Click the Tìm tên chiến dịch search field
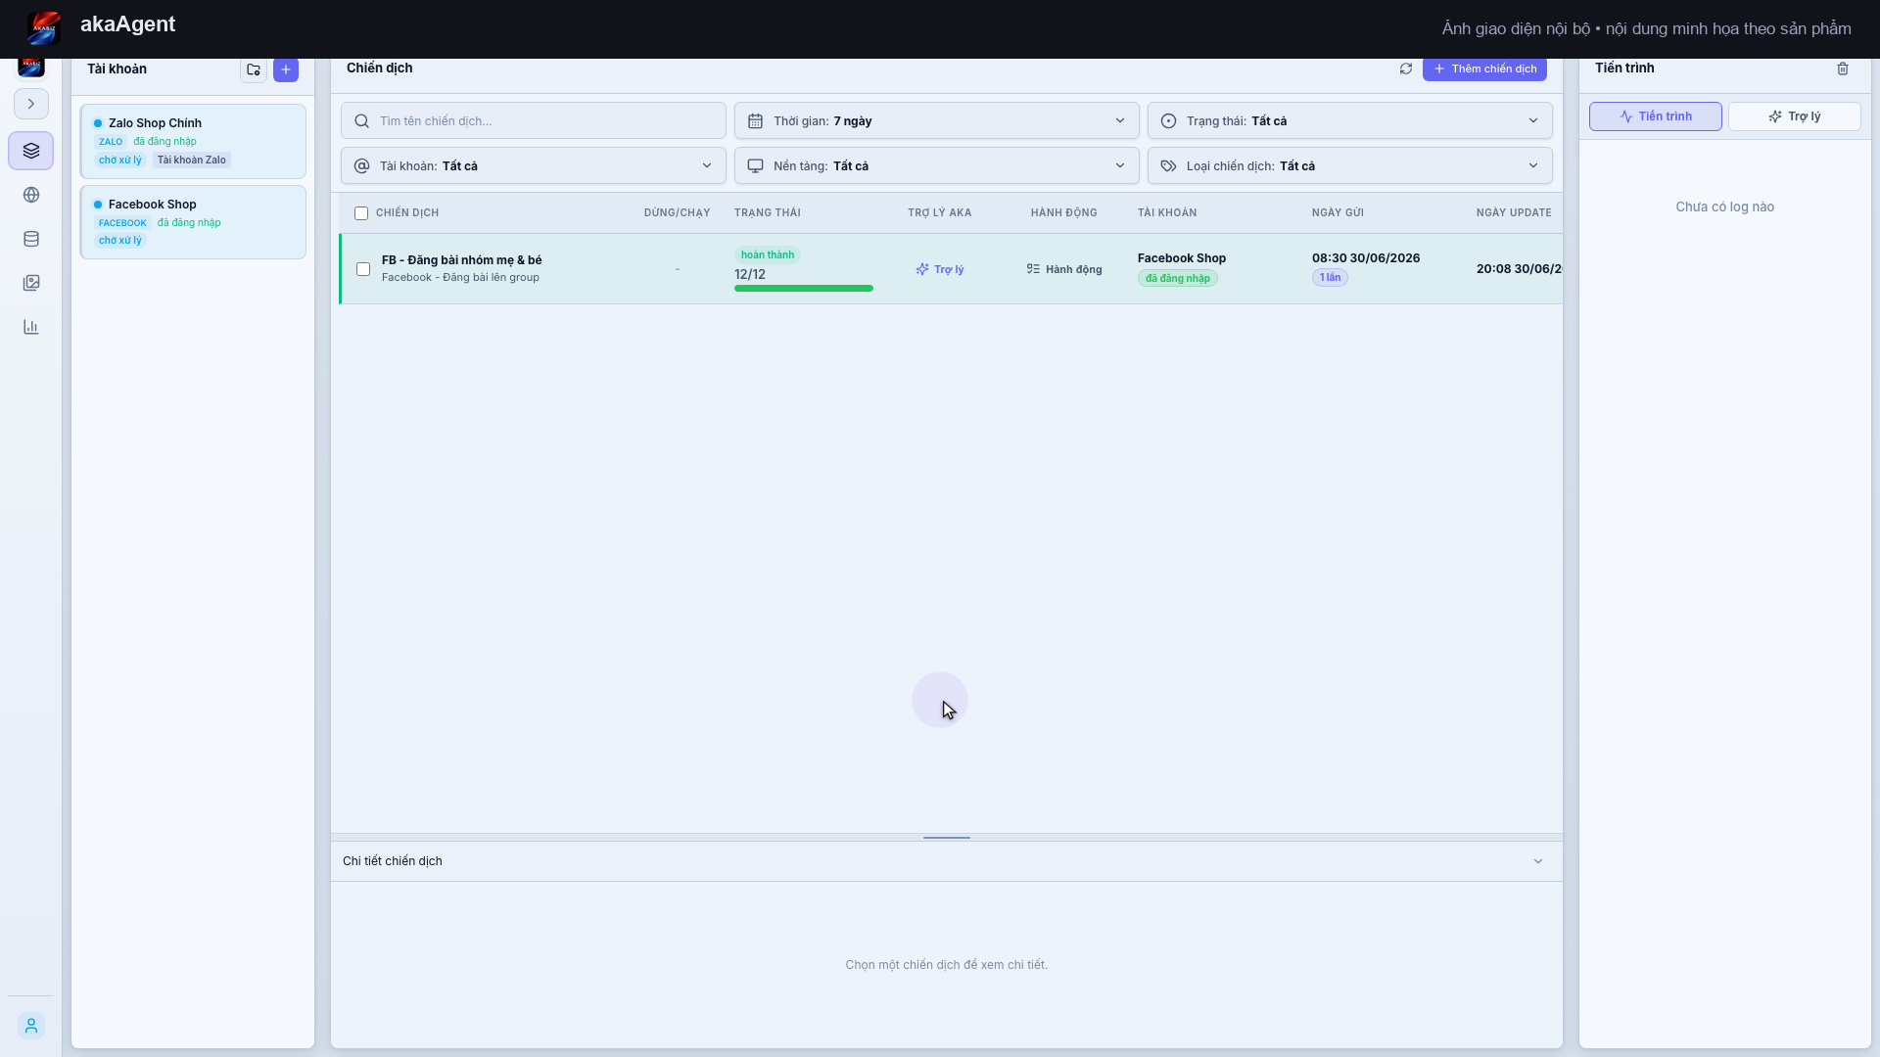 tap(534, 121)
